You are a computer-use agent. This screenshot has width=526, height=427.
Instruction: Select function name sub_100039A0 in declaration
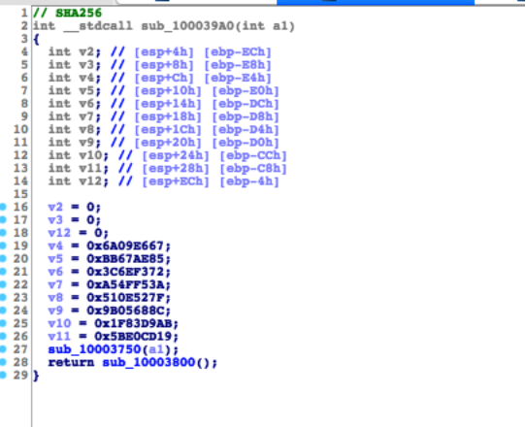coord(187,26)
